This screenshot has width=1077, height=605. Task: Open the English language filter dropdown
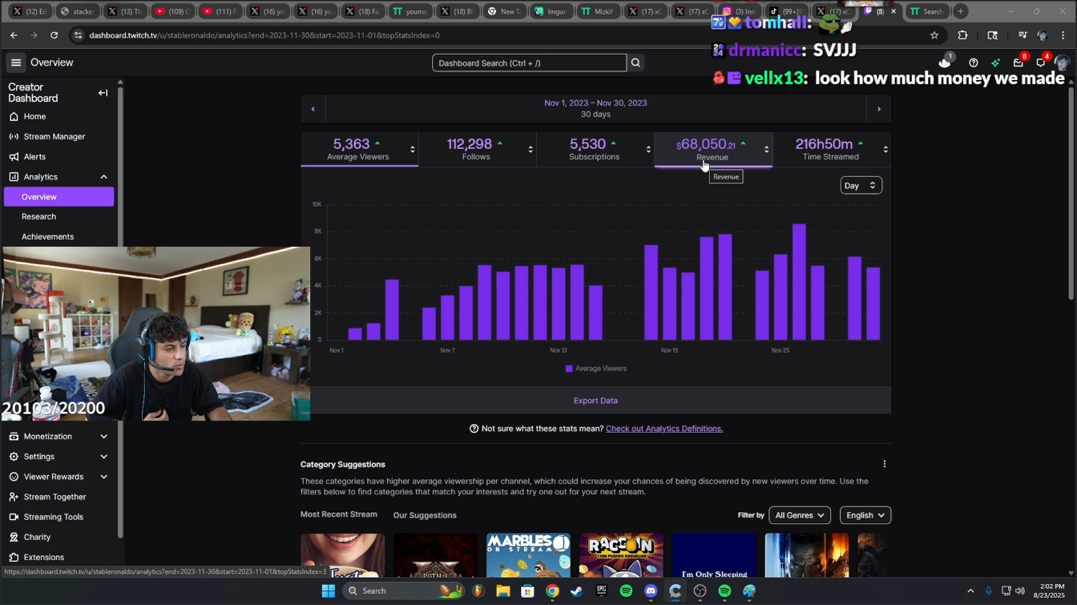865,515
